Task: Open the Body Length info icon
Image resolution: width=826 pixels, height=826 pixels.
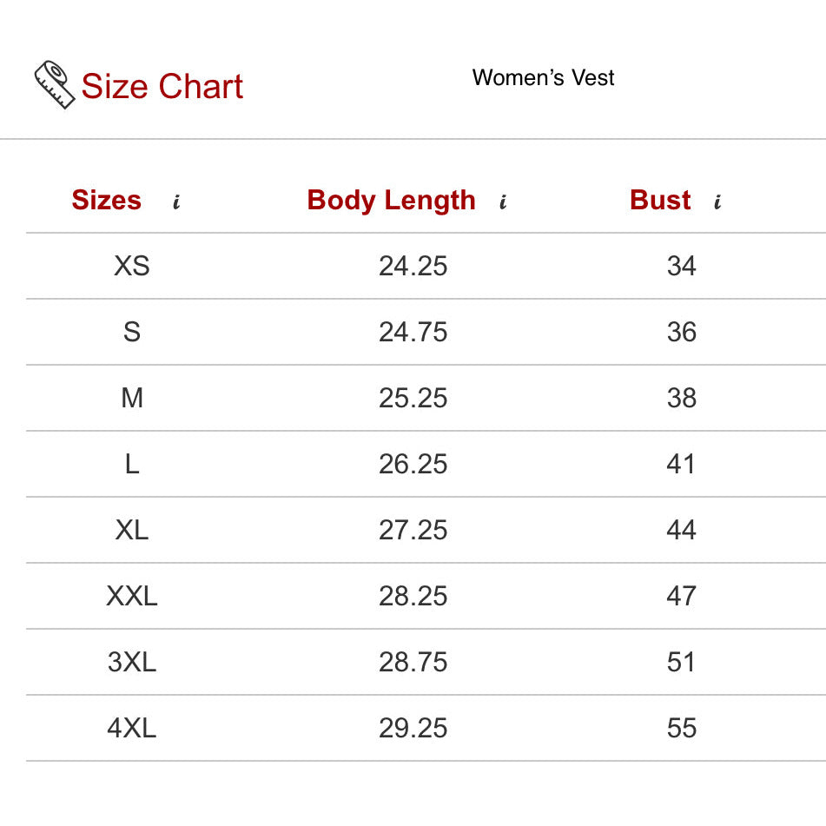Action: 503,203
